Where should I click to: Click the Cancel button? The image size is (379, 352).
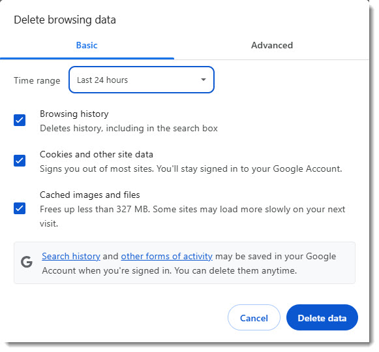254,318
